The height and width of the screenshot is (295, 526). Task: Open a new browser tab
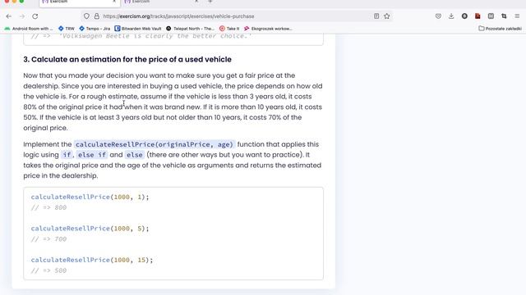(210, 2)
